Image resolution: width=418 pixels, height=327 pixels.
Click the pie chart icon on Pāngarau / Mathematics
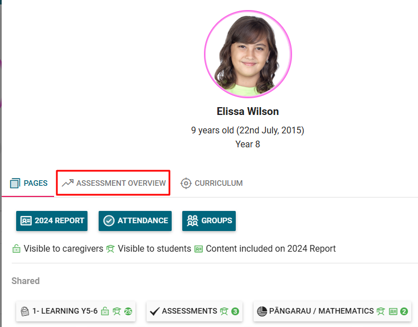point(262,311)
